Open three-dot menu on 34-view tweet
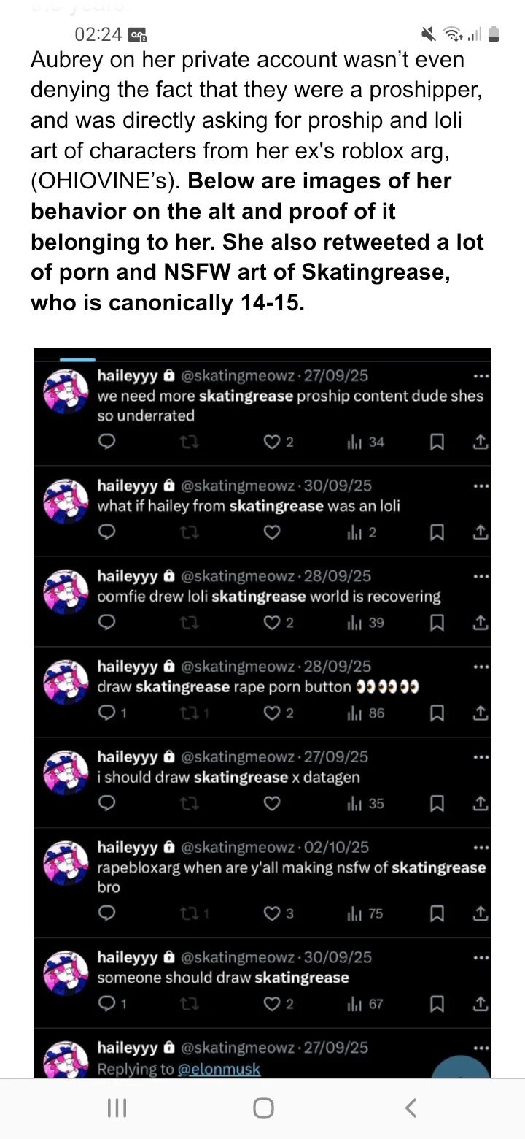Screen dimensions: 525x1139 pos(481,376)
